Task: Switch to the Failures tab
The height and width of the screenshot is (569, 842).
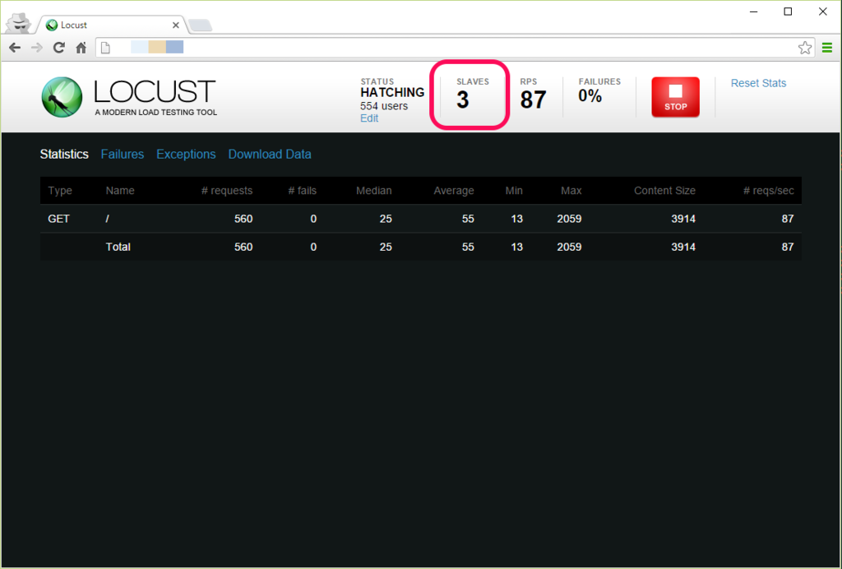Action: 122,154
